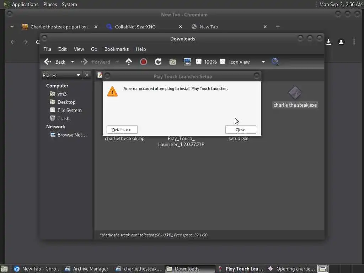The image size is (364, 273).
Task: Switch to Downloads taskbar item
Action: [x=190, y=269]
